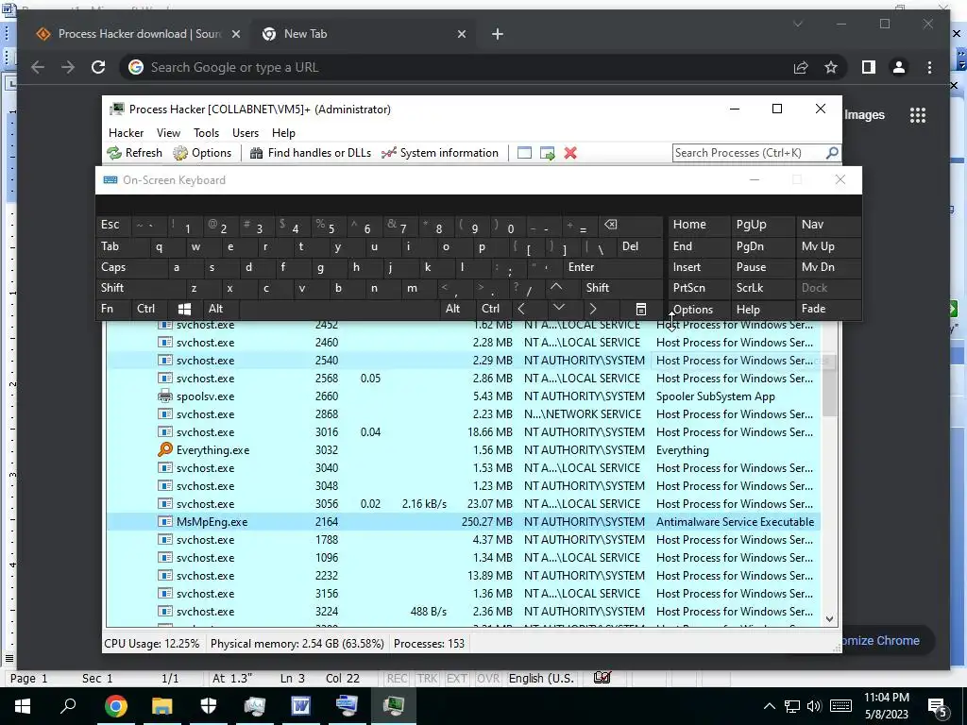The width and height of the screenshot is (967, 725).
Task: Select the Everything.exe process row
Action: click(464, 450)
